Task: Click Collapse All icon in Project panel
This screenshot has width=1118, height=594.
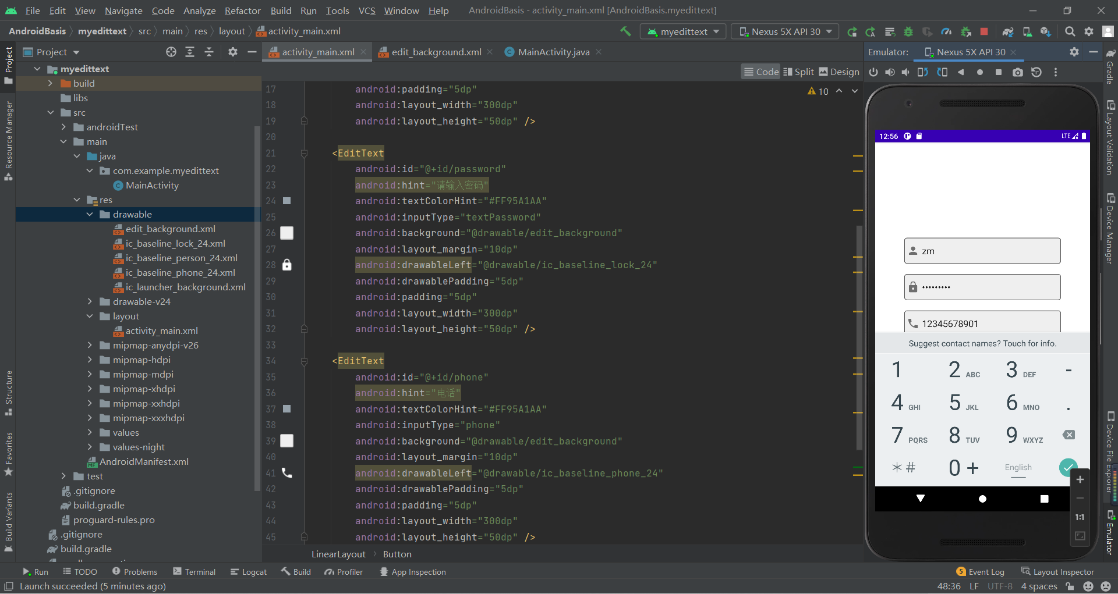Action: 209,52
